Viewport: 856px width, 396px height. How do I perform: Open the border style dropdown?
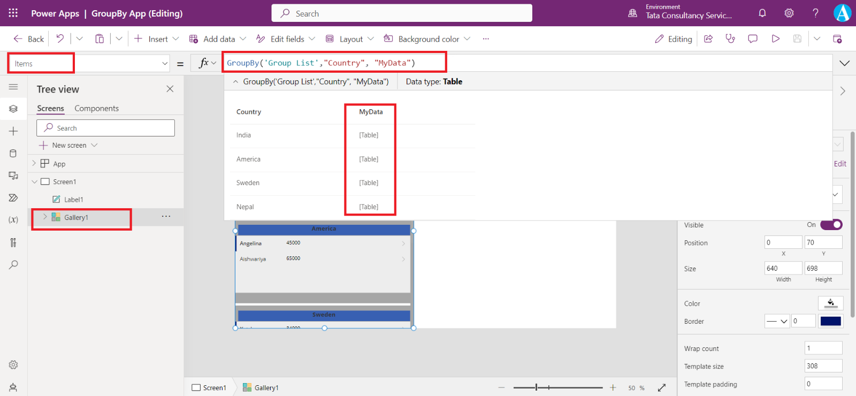777,321
